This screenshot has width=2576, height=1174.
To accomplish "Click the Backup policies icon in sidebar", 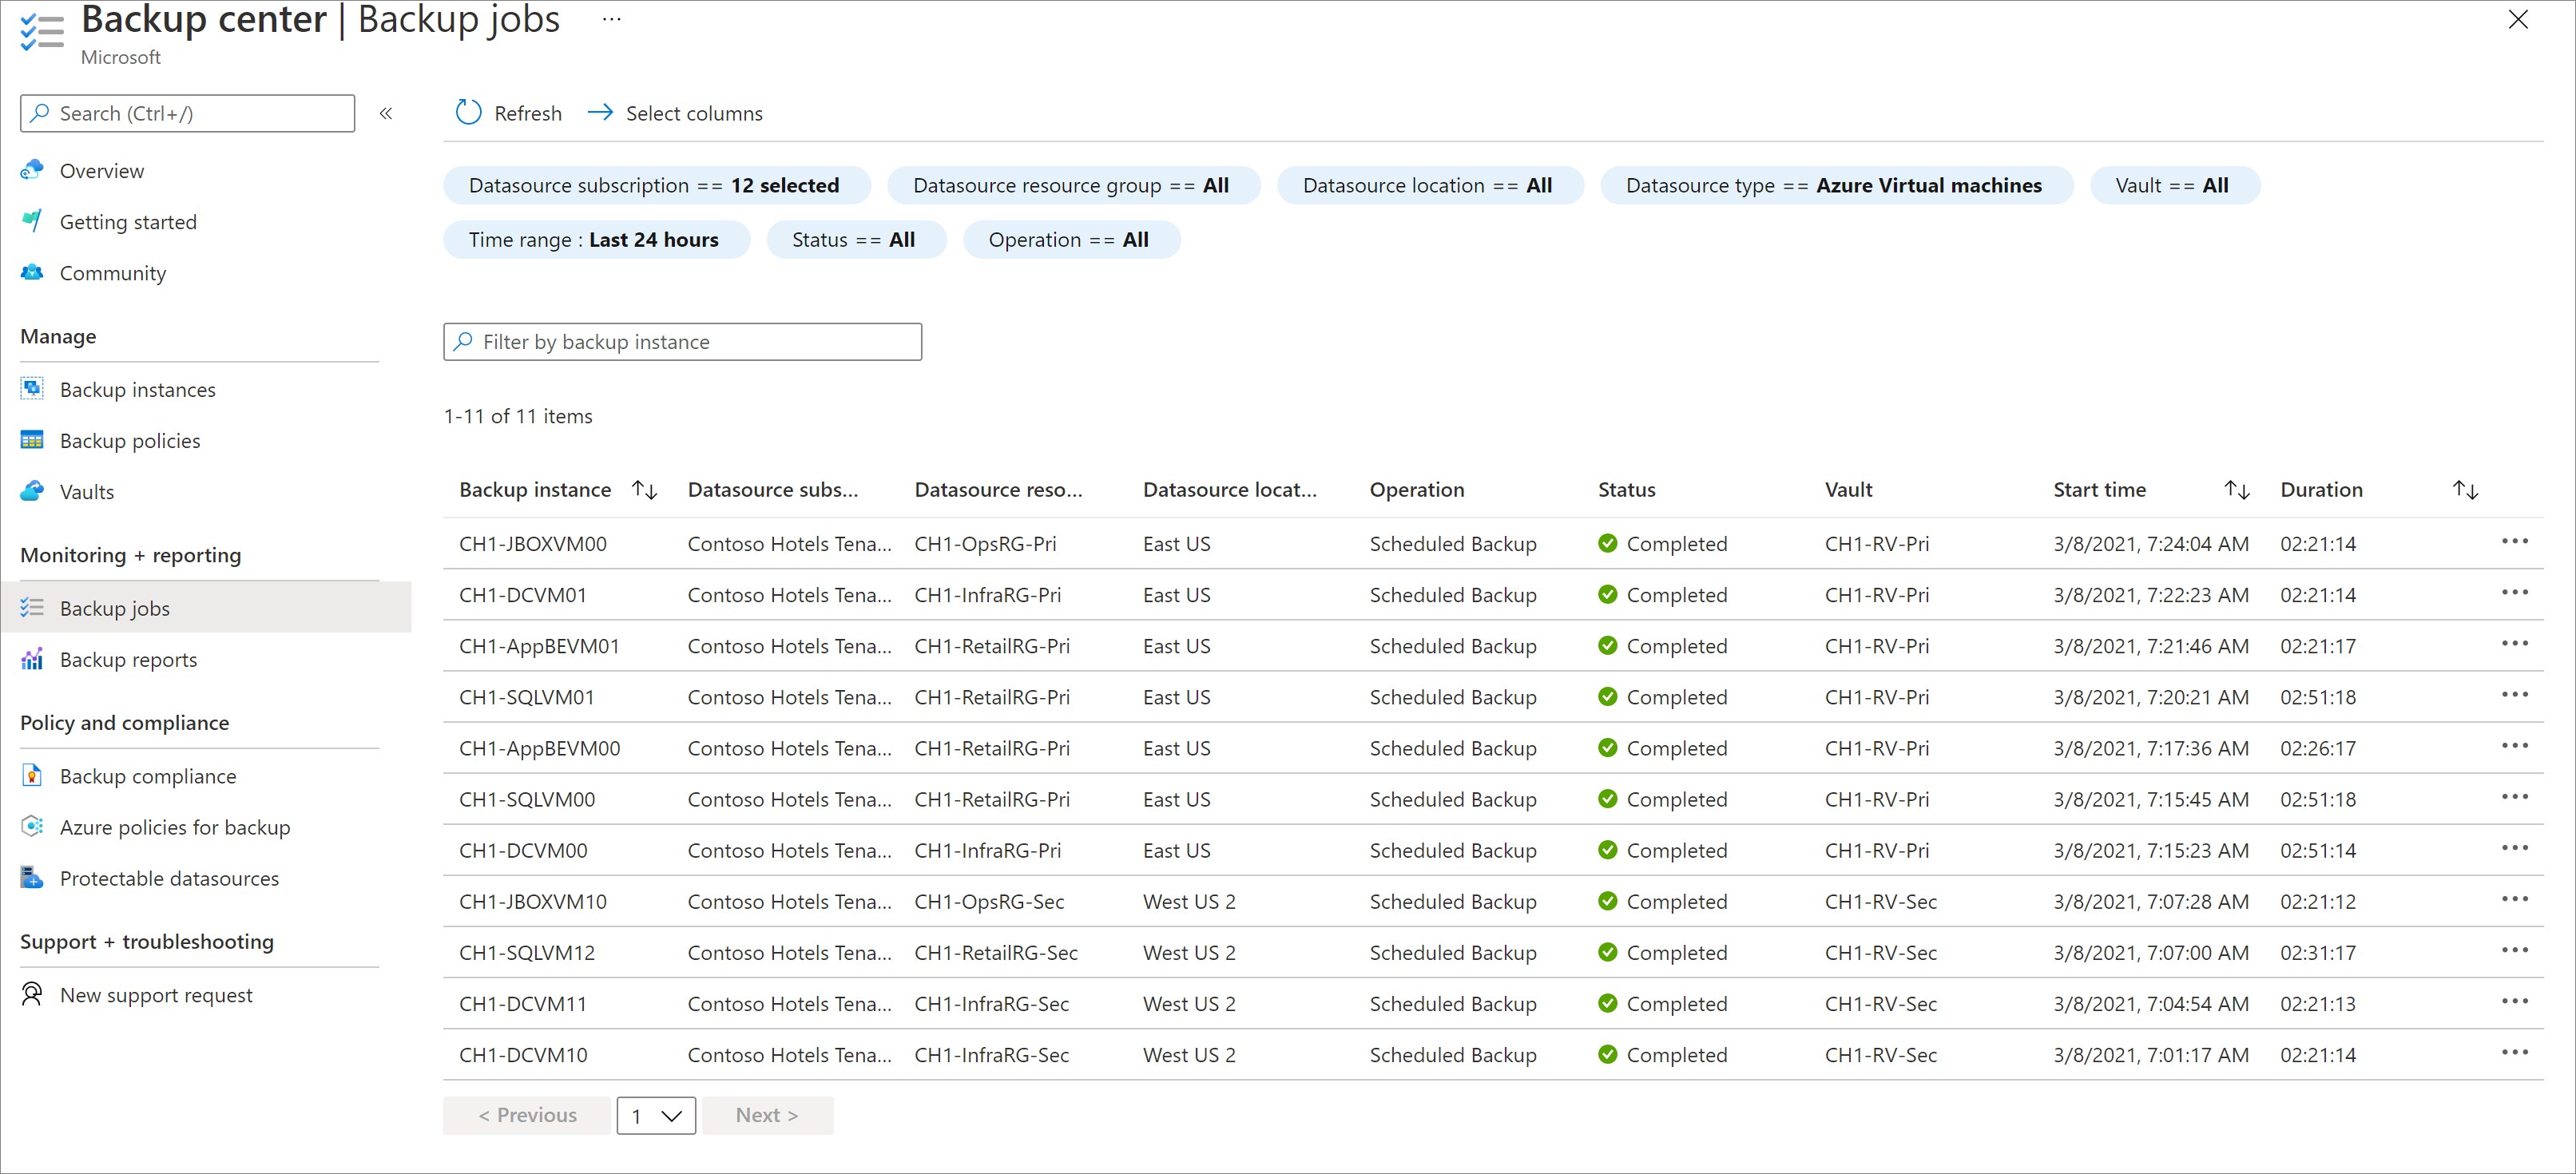I will point(30,438).
